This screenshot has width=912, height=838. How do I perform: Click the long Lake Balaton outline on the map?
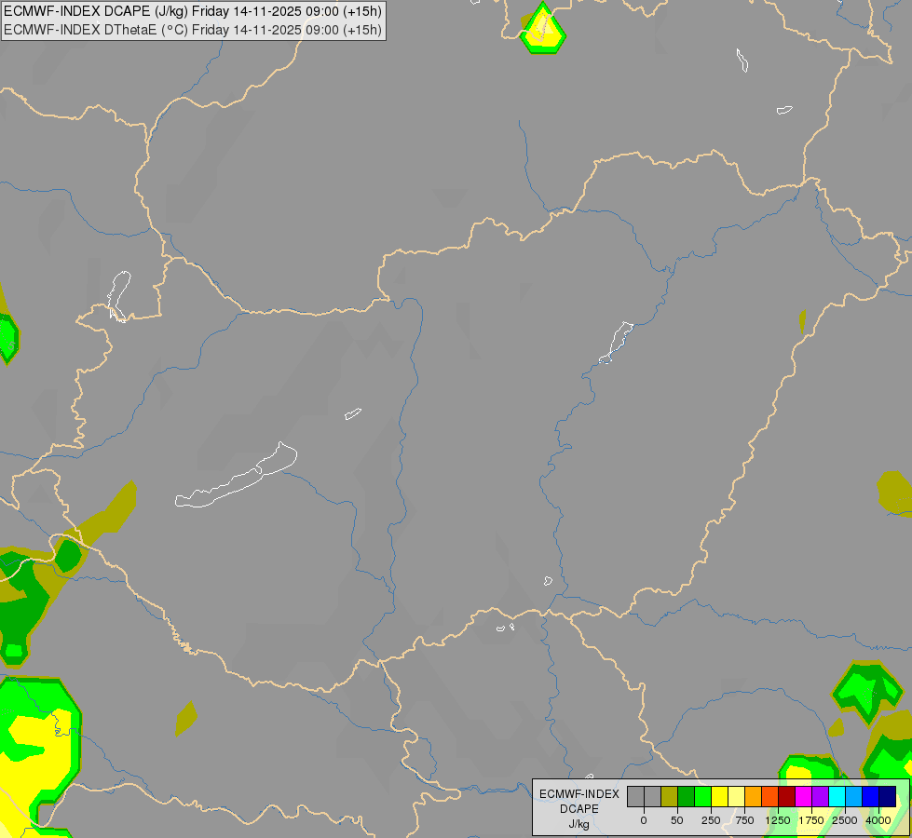236,476
